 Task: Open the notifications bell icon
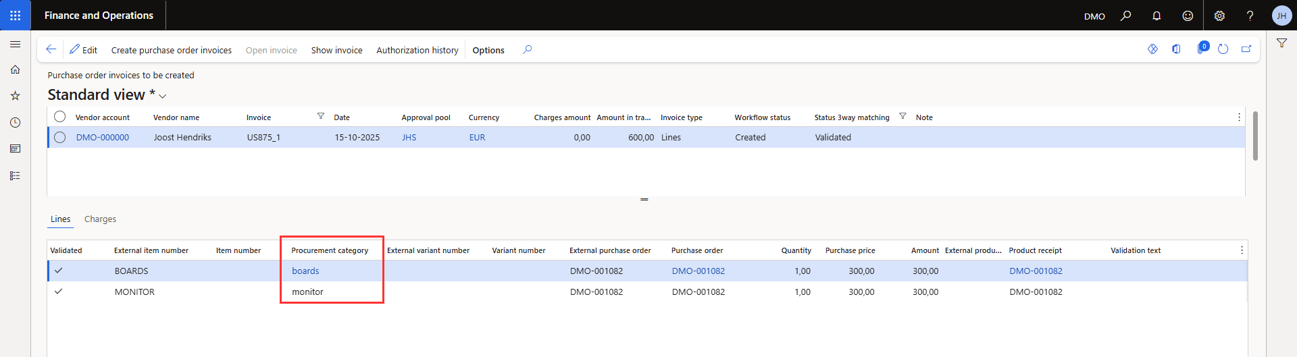click(x=1156, y=16)
